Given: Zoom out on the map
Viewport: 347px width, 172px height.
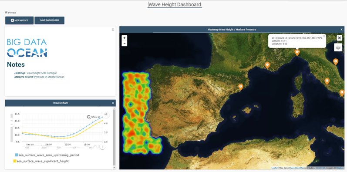Looking at the screenshot, I should [125, 44].
